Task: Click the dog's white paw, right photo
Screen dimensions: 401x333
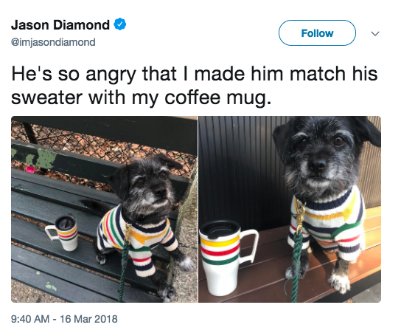Action: point(340,283)
